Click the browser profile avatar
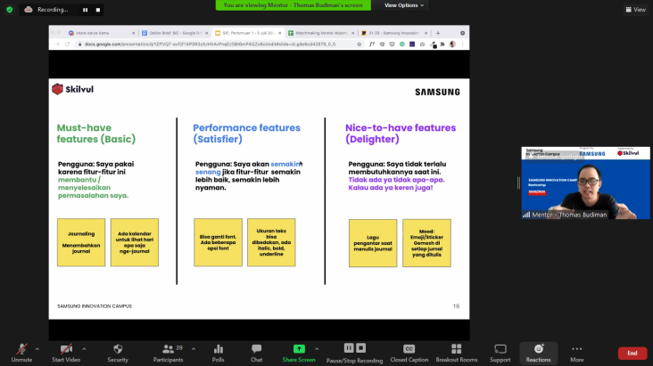 (452, 45)
